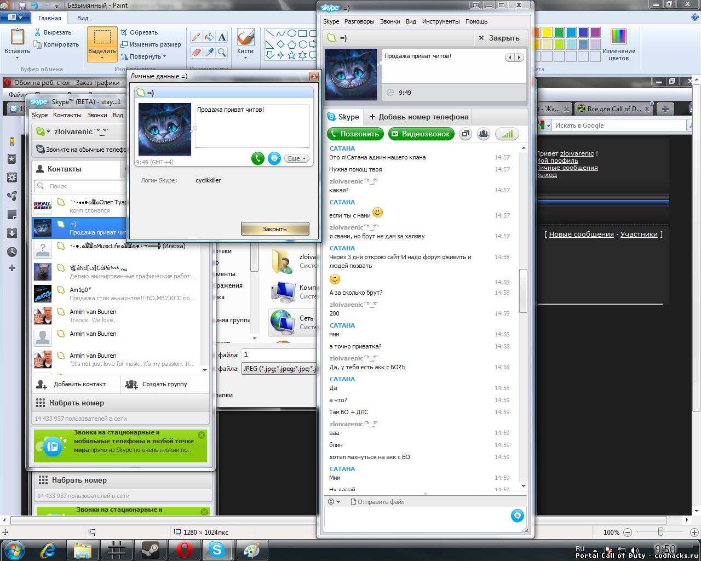Open the Инструменты menu in Skype chat window
This screenshot has height=561, width=701.
coord(441,21)
